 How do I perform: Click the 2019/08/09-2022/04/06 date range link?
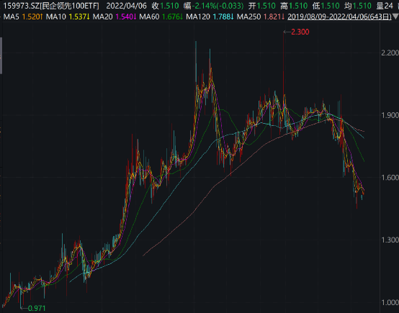[339, 17]
